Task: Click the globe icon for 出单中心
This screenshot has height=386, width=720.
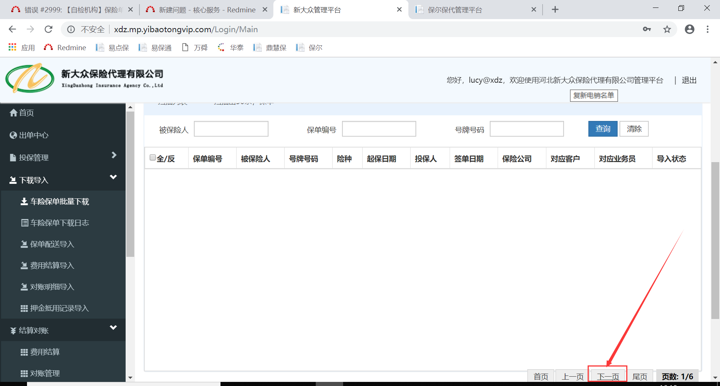Action: [x=13, y=135]
